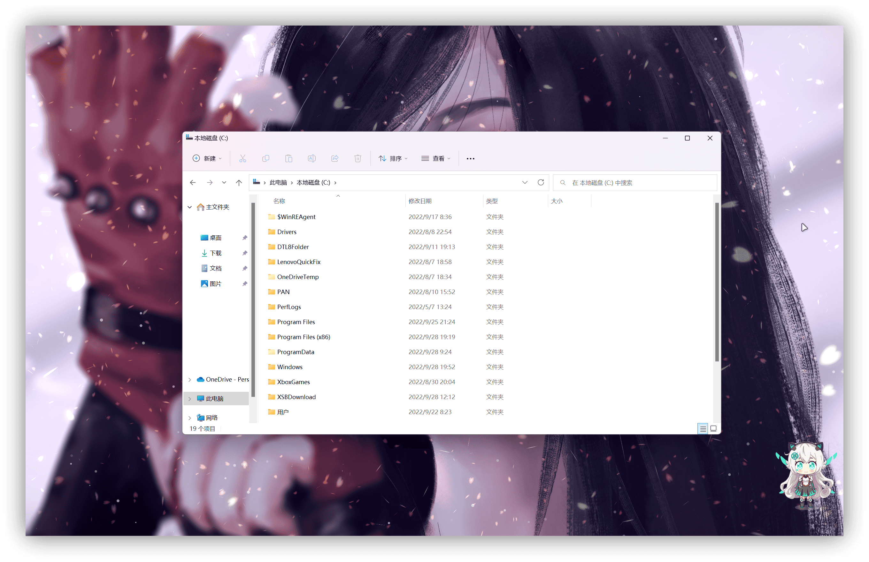Select the Drivers folder icon
Screen dimensions: 869x562
(271, 232)
